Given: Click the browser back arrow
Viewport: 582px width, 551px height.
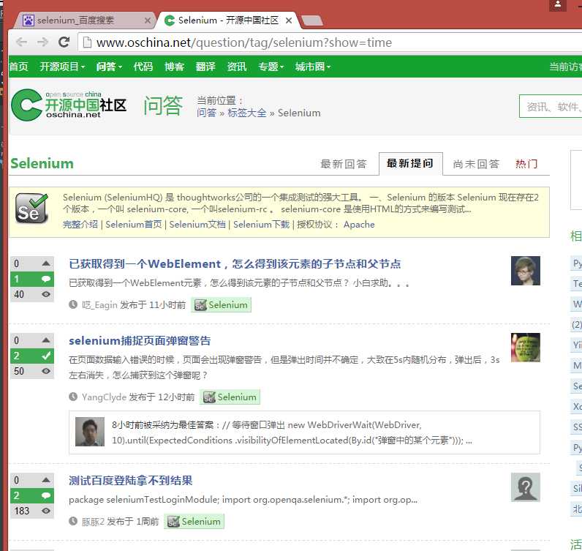Looking at the screenshot, I should (x=21, y=42).
